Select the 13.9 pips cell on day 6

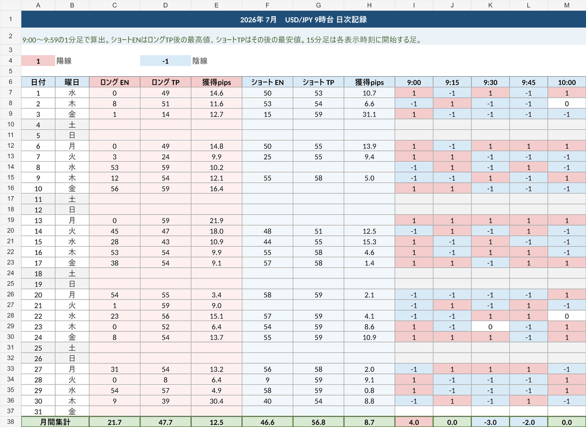tap(369, 146)
